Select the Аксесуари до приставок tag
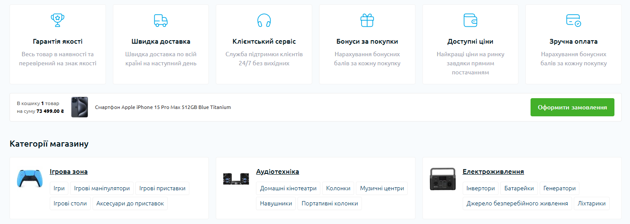 coord(130,203)
